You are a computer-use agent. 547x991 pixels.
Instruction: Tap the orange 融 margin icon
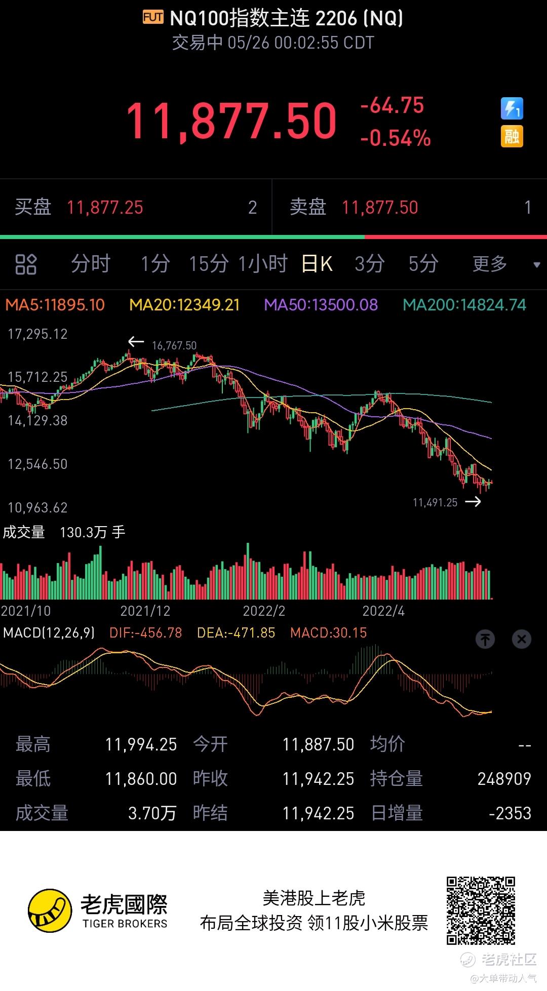(512, 136)
